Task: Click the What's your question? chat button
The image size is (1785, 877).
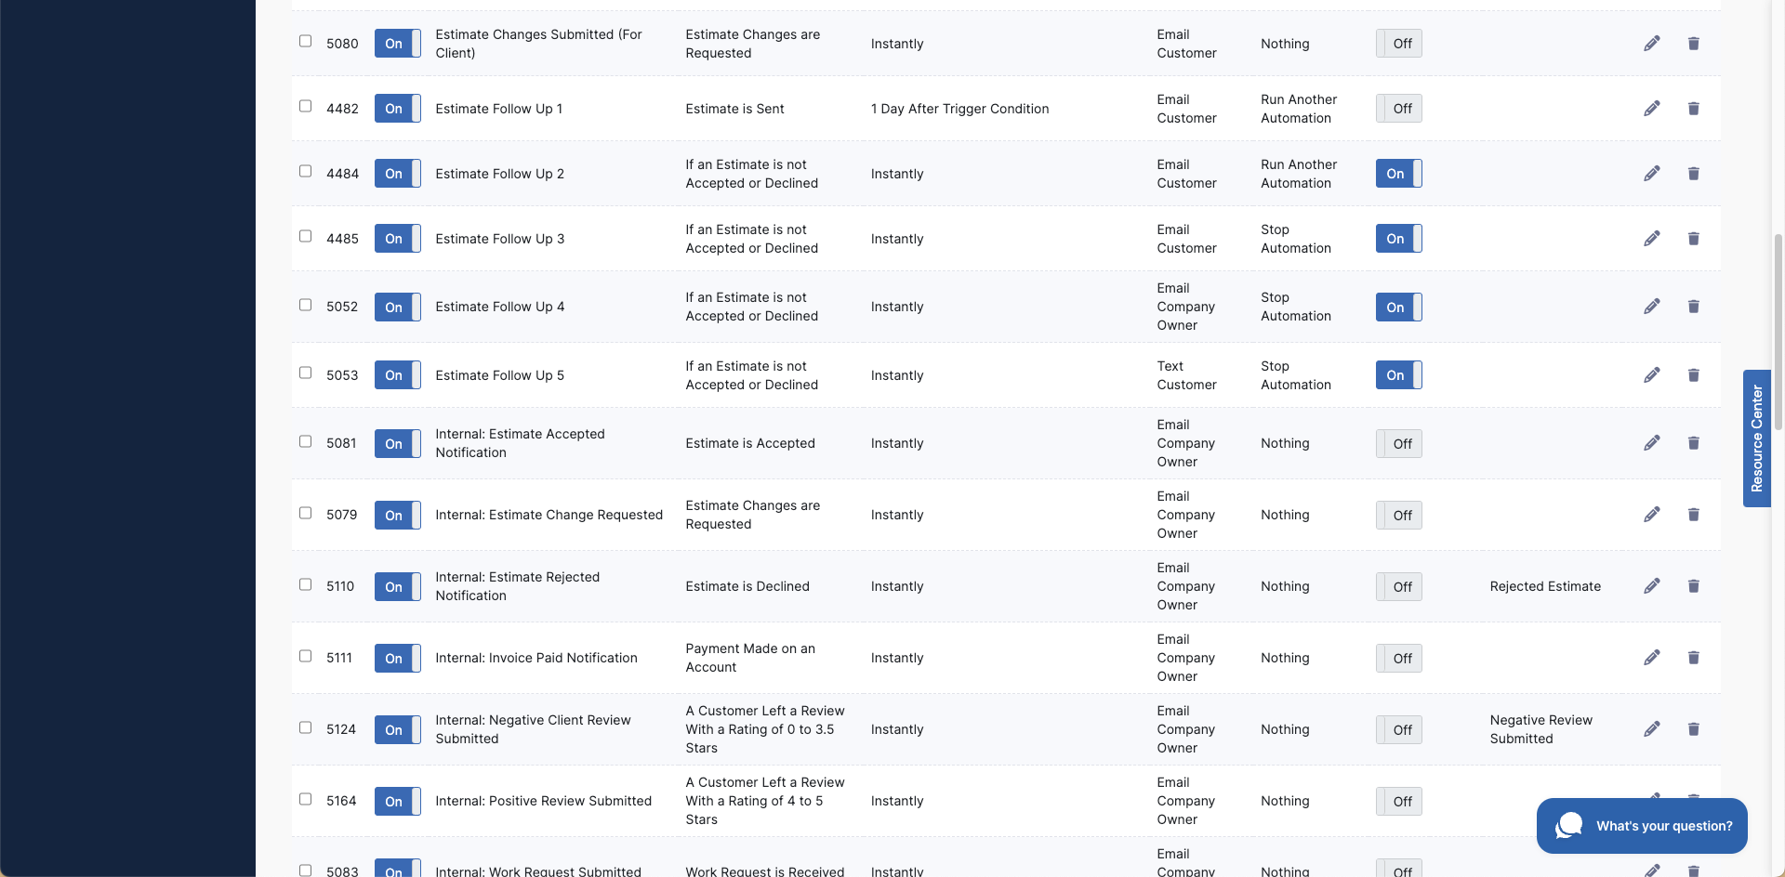Action: (x=1642, y=826)
